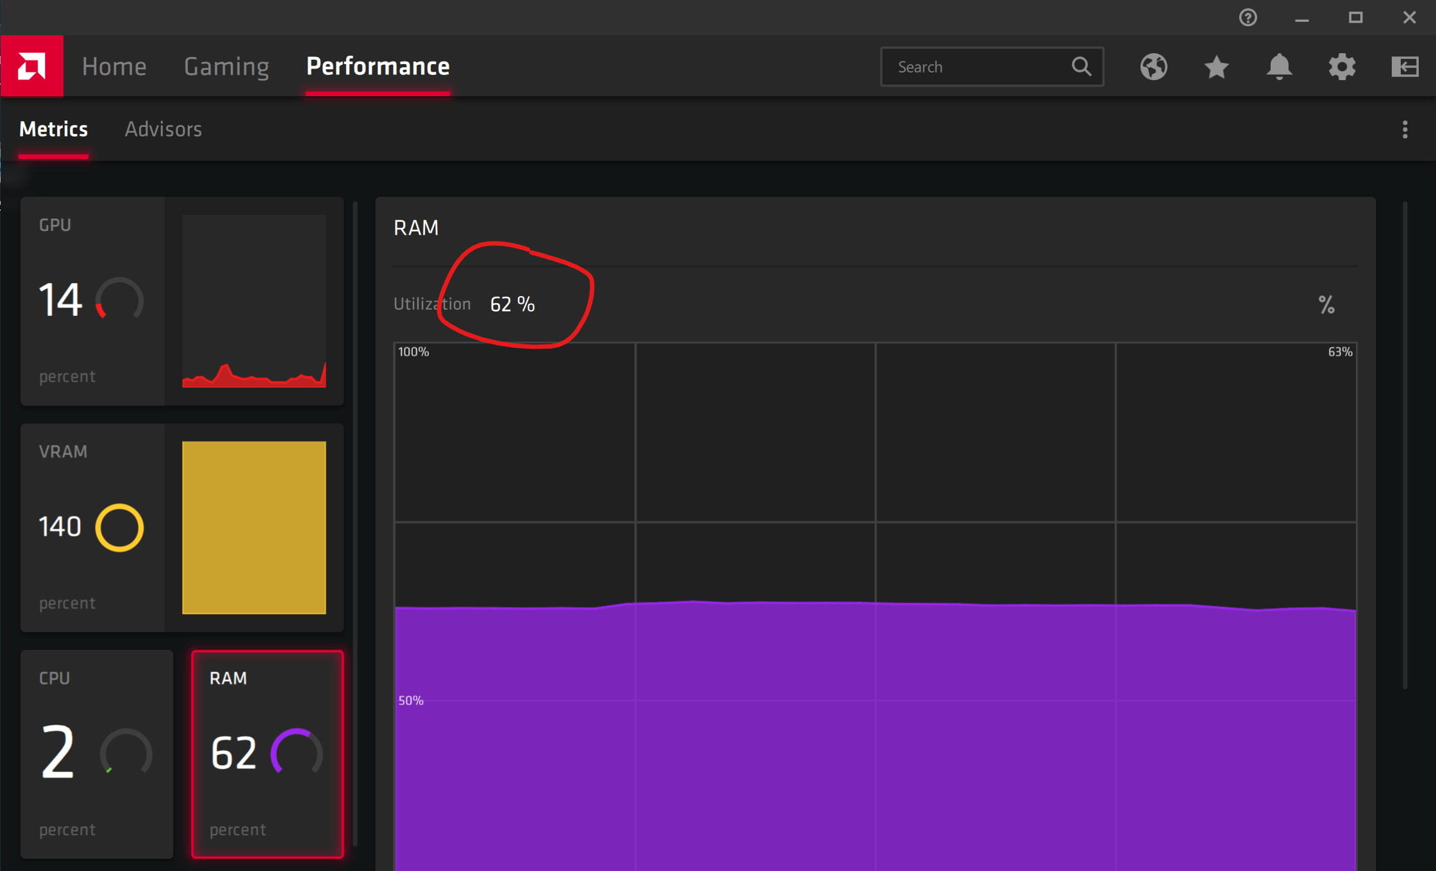The image size is (1436, 871).
Task: Click the GPU usage mini graph
Action: (254, 301)
